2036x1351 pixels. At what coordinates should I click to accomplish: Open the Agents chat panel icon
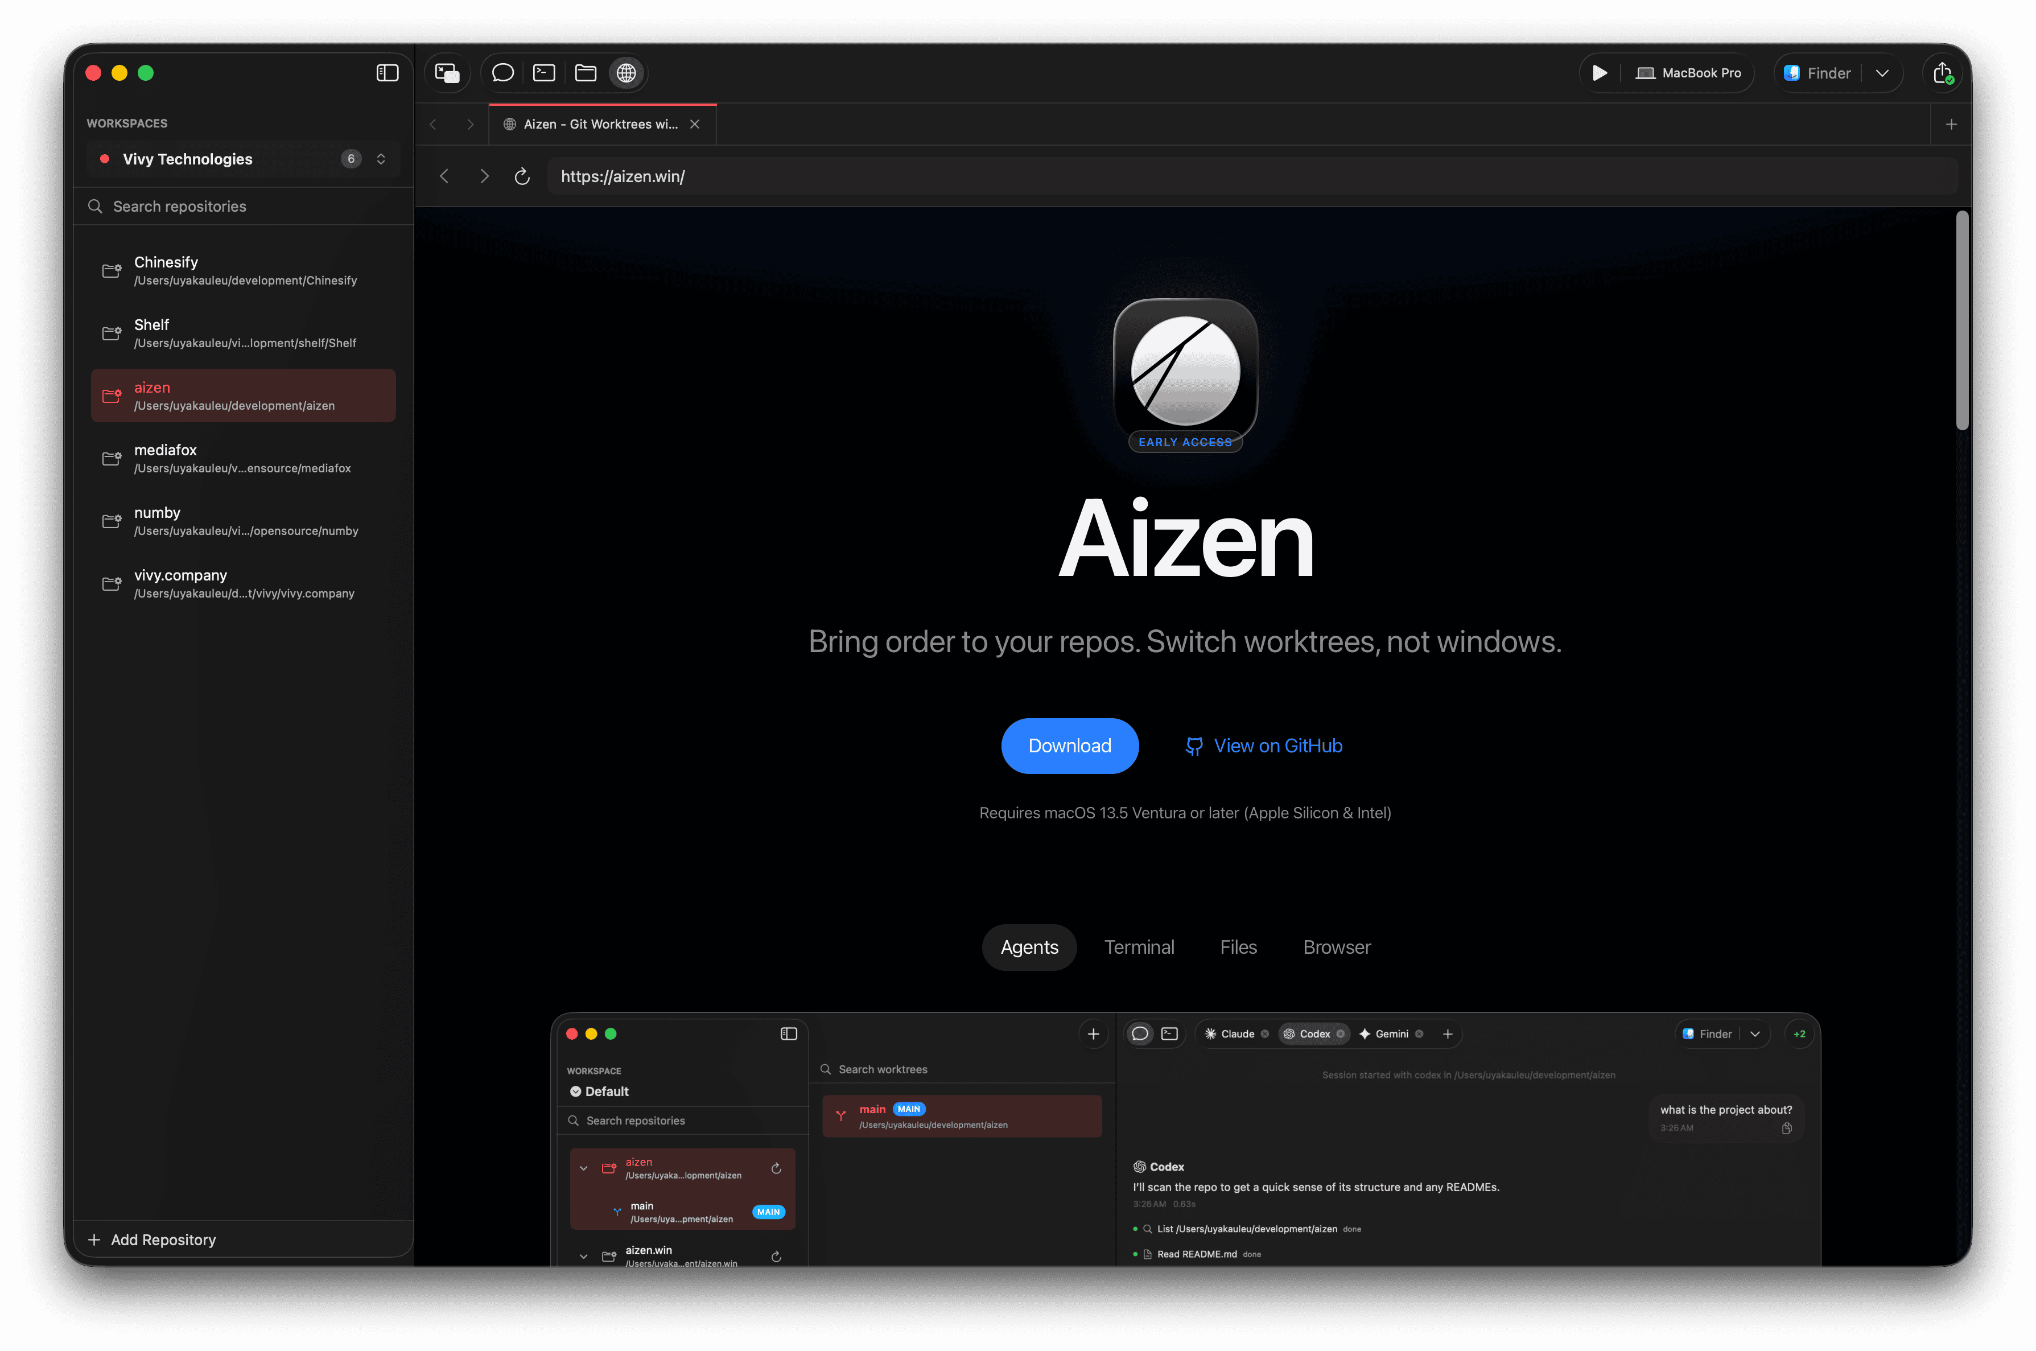pos(502,72)
